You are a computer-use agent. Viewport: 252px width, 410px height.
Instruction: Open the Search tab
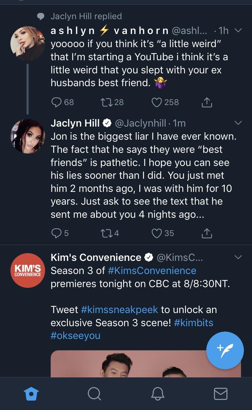(x=94, y=393)
